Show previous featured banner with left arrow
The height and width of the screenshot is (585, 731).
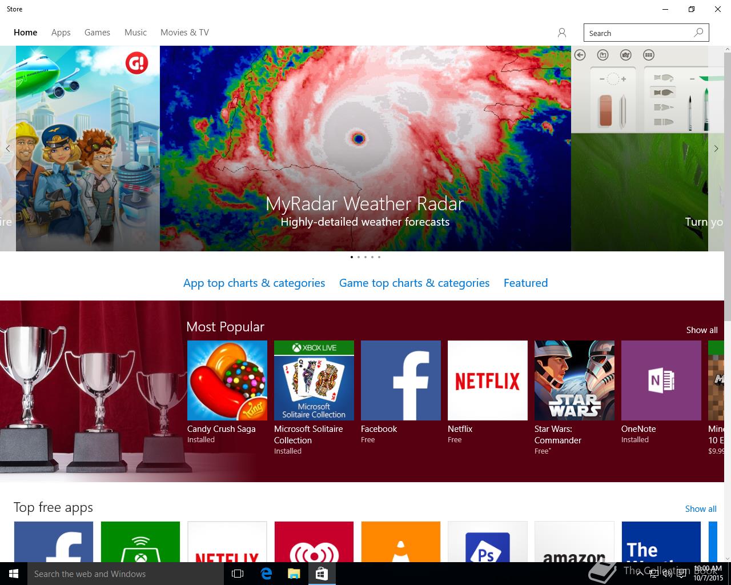tap(8, 149)
